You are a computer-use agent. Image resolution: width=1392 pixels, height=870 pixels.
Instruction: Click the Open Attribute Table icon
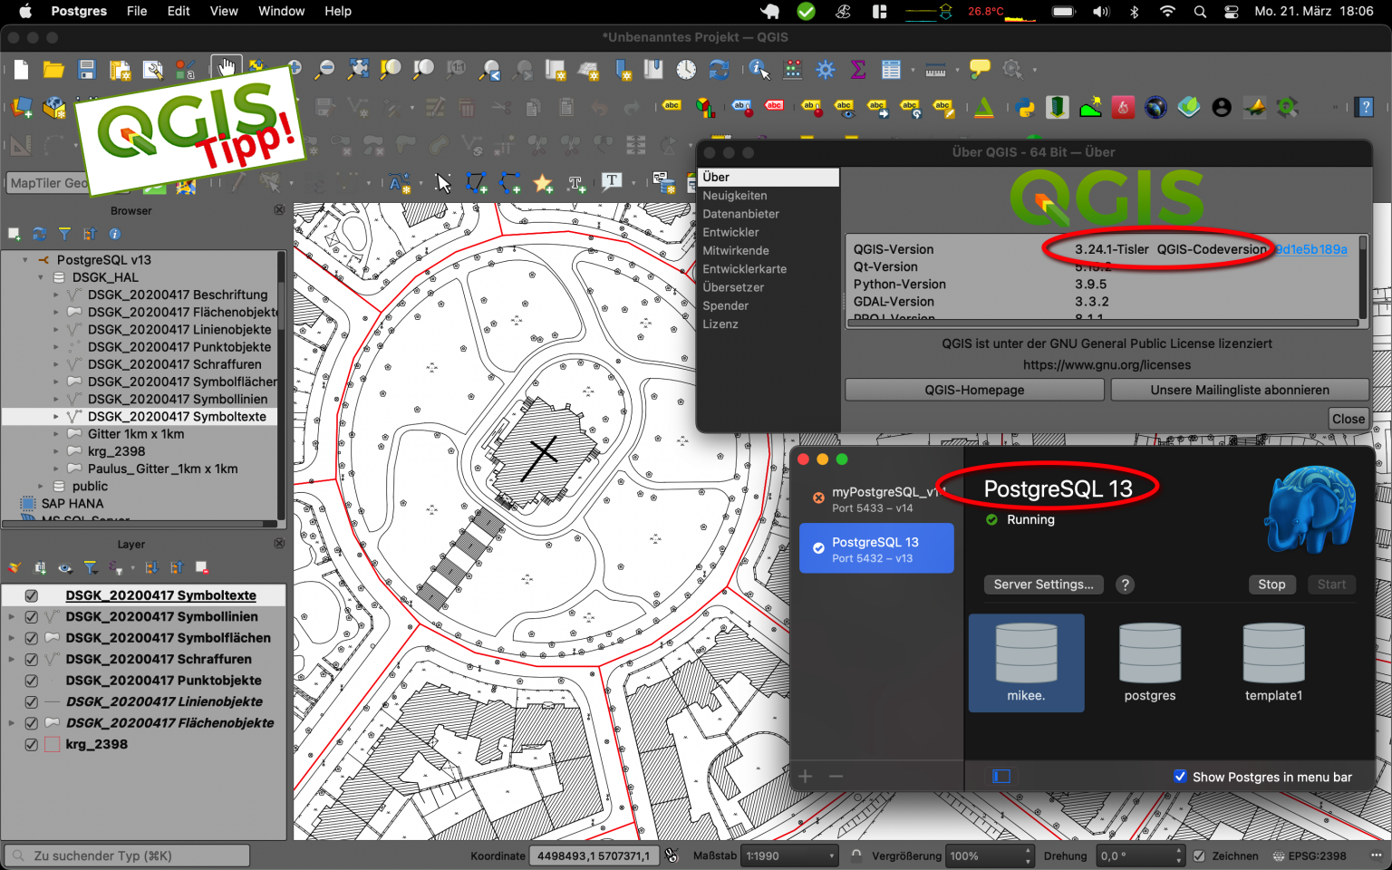point(891,70)
